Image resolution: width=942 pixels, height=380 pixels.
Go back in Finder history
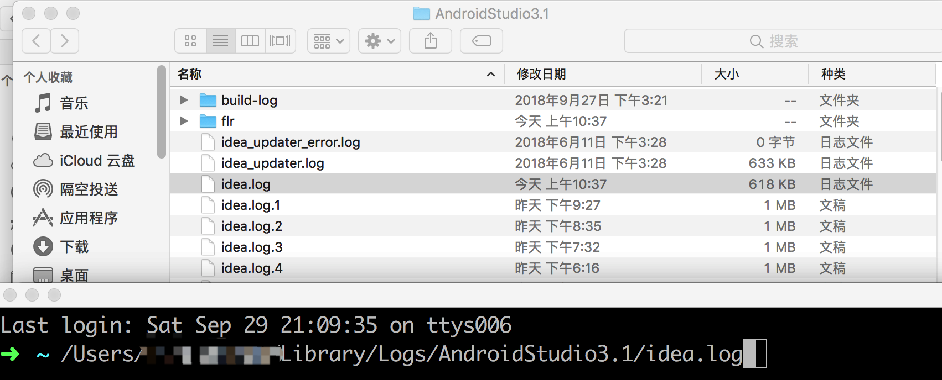(37, 41)
